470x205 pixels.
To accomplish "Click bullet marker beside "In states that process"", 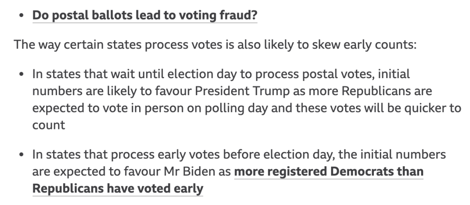I will 21,155.
